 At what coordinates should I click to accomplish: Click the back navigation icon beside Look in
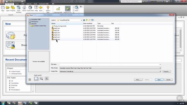coord(84,20)
